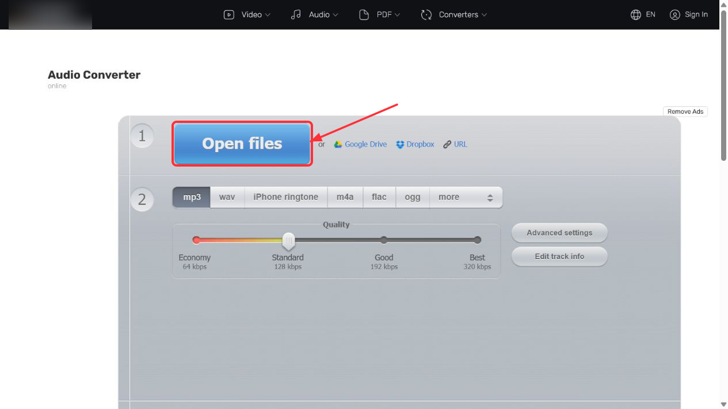
Task: Select the iPhone ringtone tab
Action: 286,197
